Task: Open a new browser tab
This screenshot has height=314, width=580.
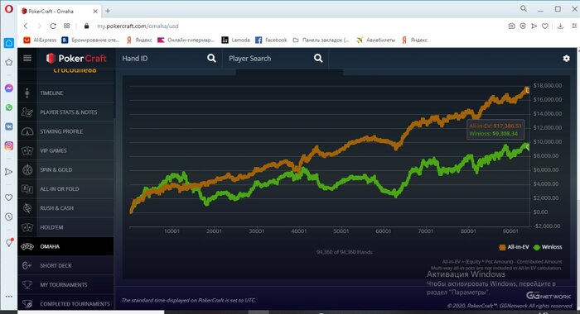Action: pyautogui.click(x=108, y=11)
